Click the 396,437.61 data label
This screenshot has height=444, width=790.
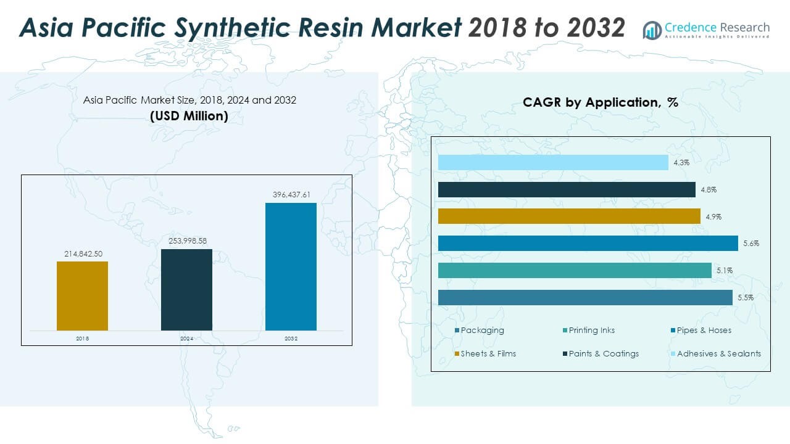[291, 195]
